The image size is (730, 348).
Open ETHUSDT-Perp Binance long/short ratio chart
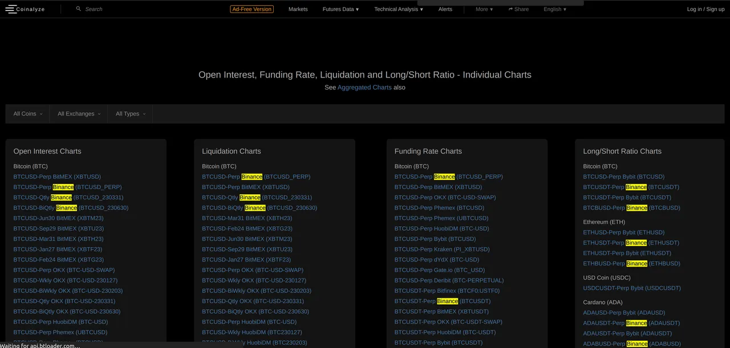[x=631, y=243]
